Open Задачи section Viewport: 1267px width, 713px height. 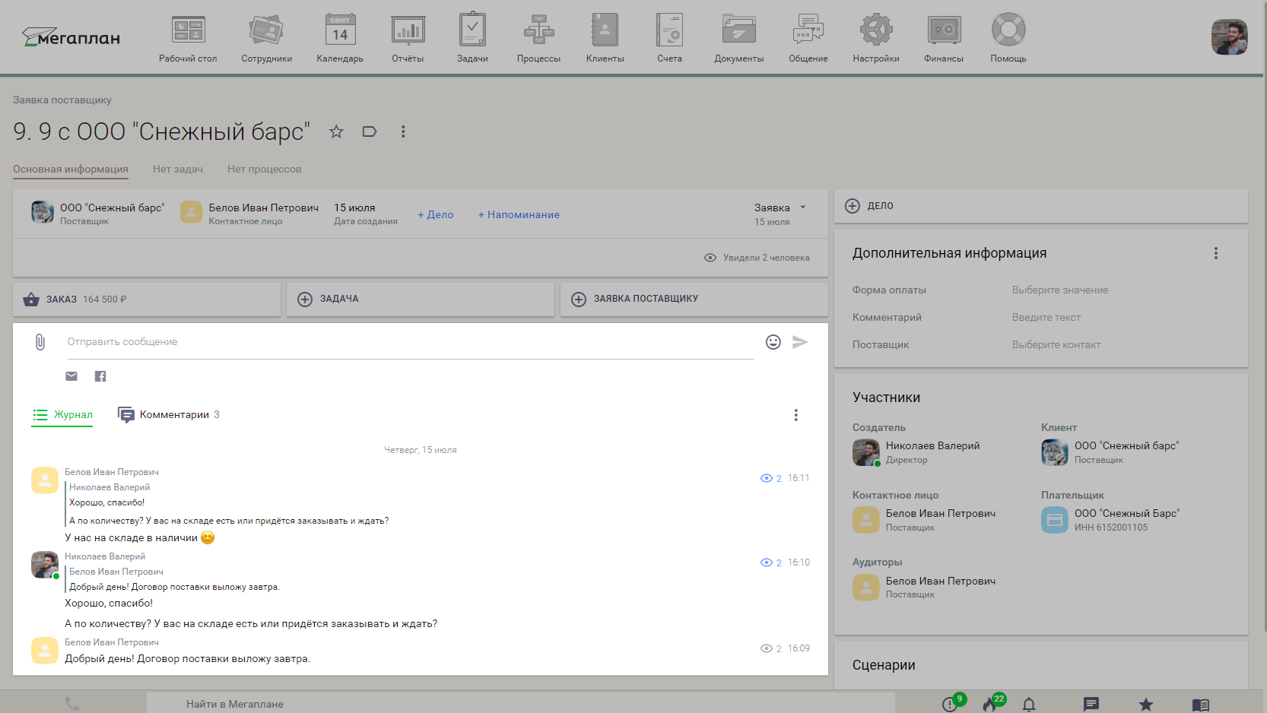472,38
